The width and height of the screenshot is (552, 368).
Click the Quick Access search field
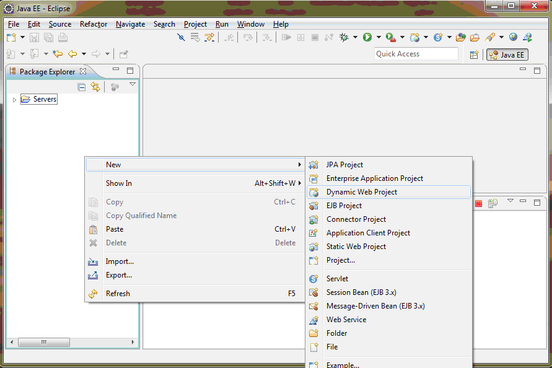(416, 54)
